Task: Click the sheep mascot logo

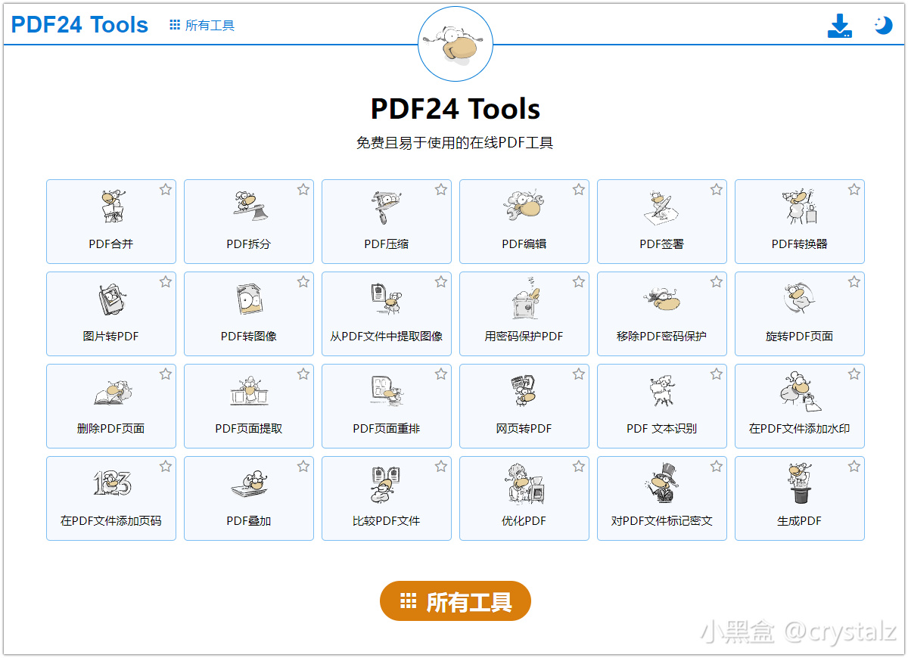Action: pyautogui.click(x=456, y=44)
